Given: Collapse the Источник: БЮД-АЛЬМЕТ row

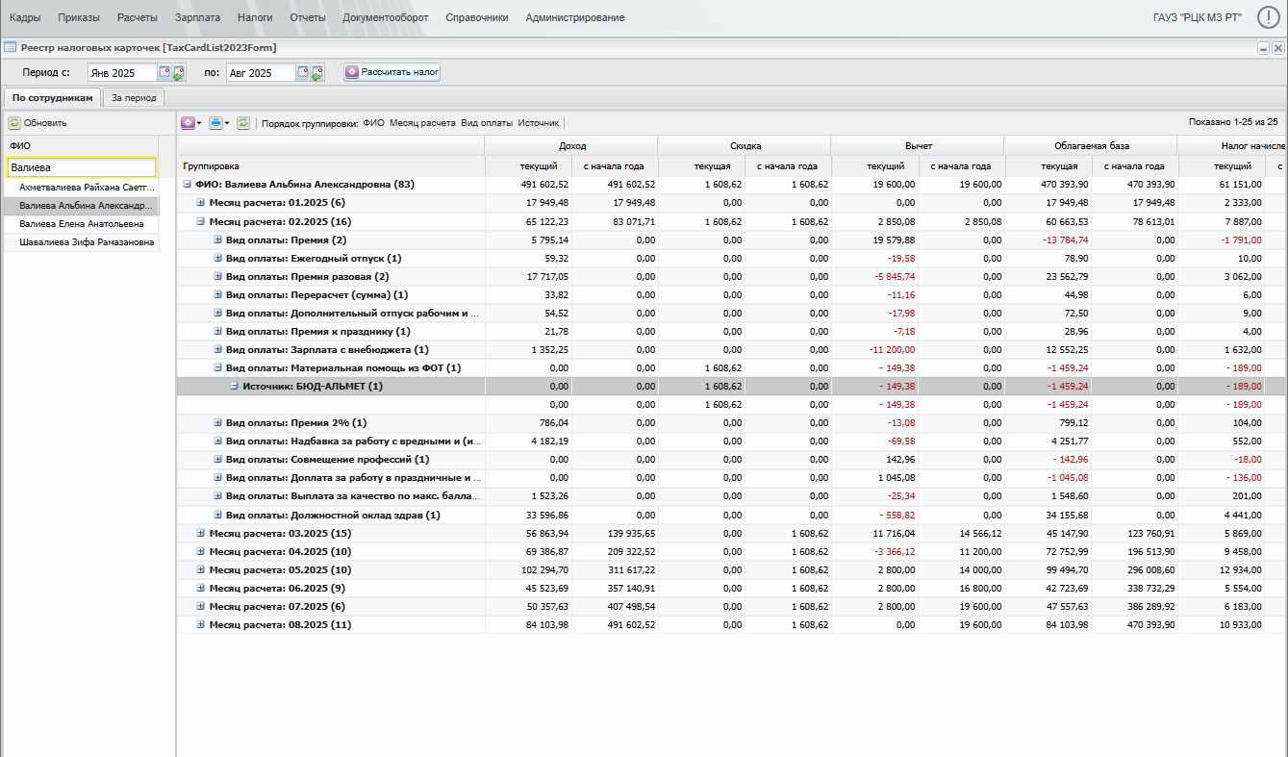Looking at the screenshot, I should (233, 387).
